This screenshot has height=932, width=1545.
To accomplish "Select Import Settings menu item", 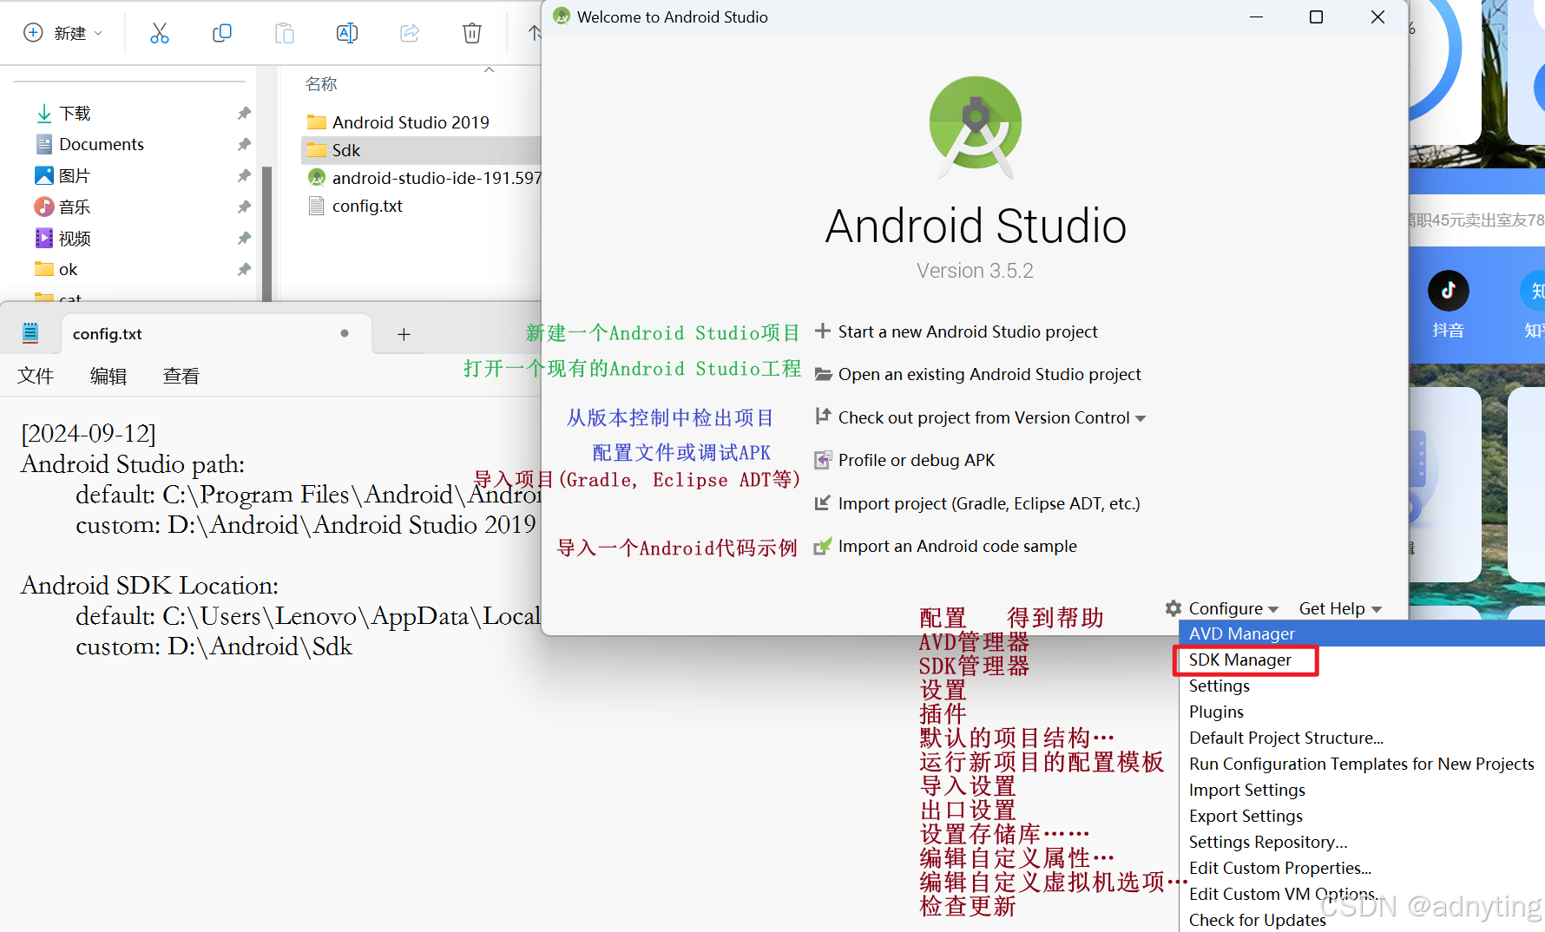I will click(1362, 790).
